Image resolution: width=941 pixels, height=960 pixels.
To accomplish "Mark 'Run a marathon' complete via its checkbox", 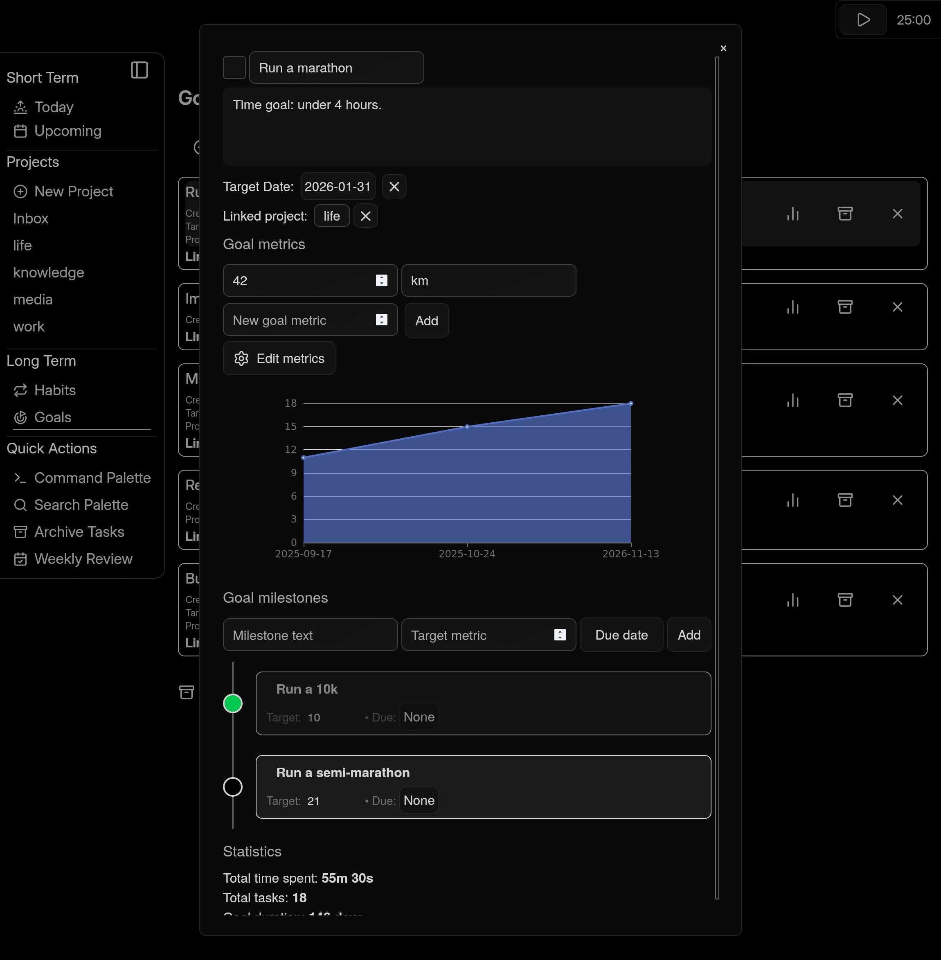I will pos(234,67).
